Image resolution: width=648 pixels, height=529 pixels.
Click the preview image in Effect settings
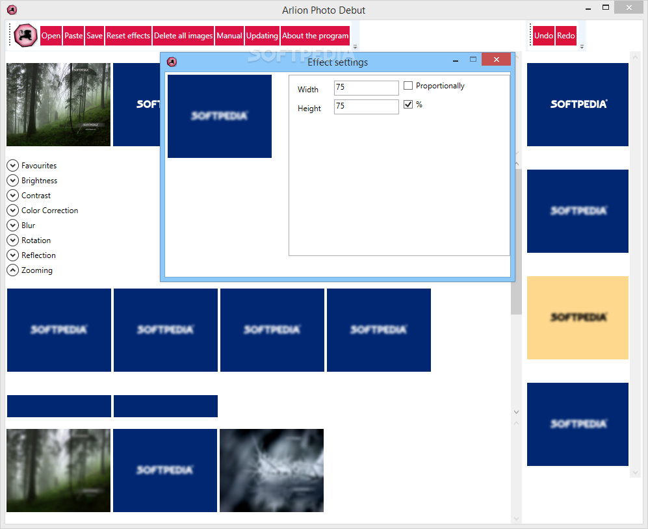point(220,116)
